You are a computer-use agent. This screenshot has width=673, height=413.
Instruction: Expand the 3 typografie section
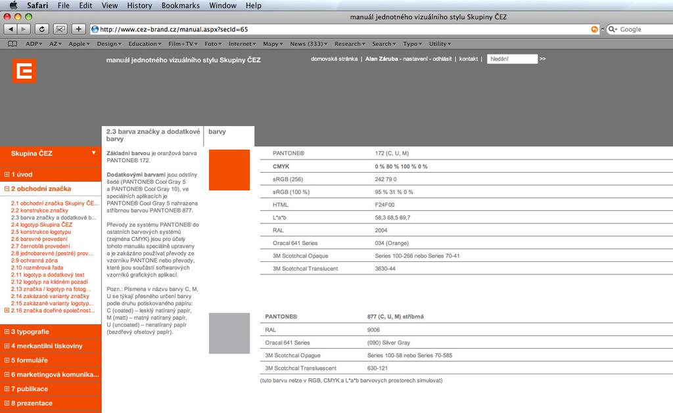pyautogui.click(x=7, y=332)
